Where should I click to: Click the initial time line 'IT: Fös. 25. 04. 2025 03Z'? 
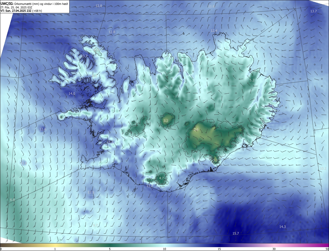coord(16,7)
